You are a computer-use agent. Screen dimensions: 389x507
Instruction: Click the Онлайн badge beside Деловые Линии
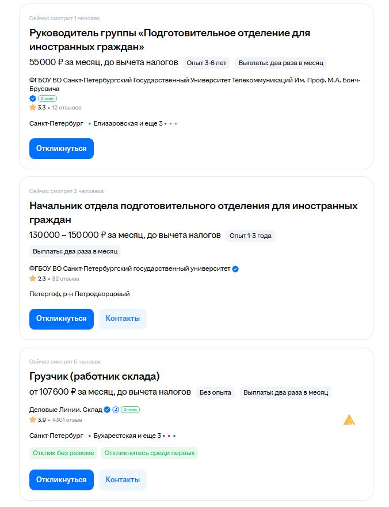[x=130, y=410]
